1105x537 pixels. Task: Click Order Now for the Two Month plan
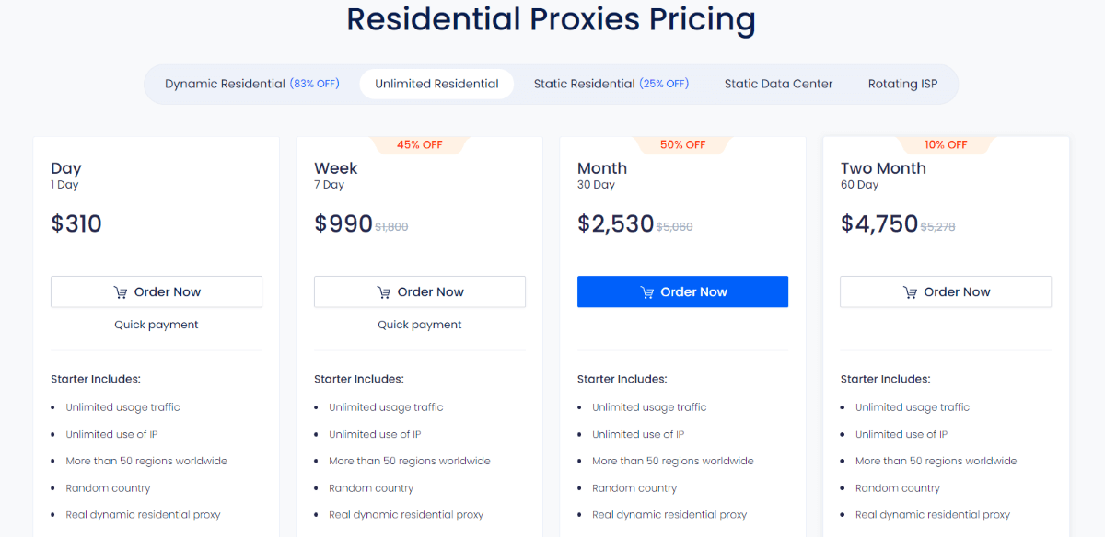tap(945, 291)
